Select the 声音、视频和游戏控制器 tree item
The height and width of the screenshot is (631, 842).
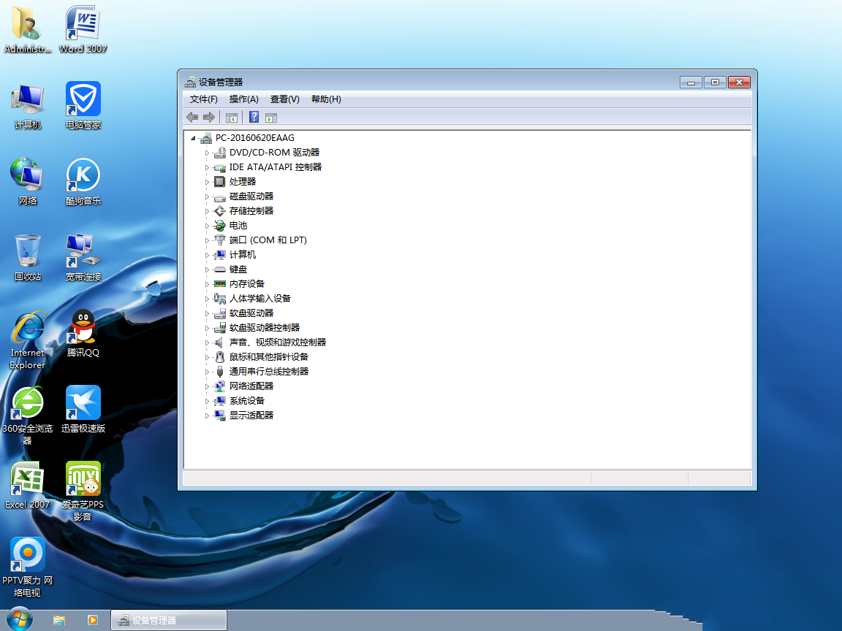277,342
